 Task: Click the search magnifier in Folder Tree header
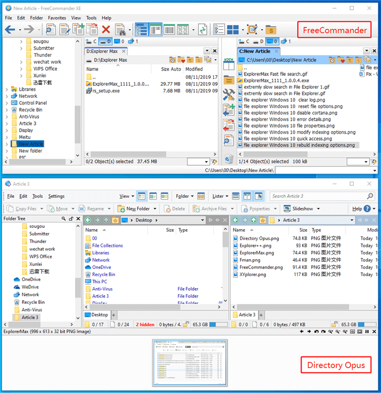tap(64, 219)
